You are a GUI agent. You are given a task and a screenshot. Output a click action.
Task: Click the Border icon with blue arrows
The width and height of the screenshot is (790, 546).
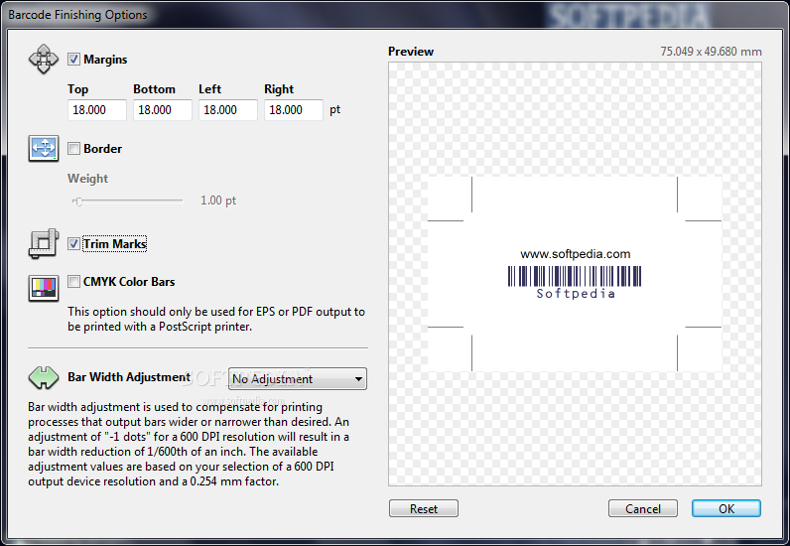(x=44, y=148)
